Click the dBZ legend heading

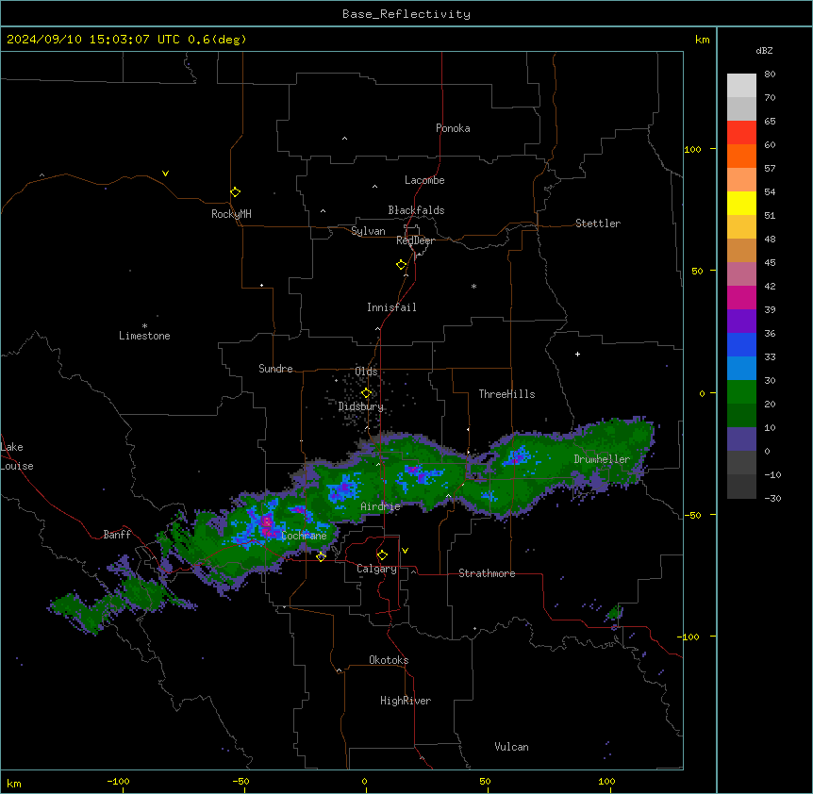764,50
